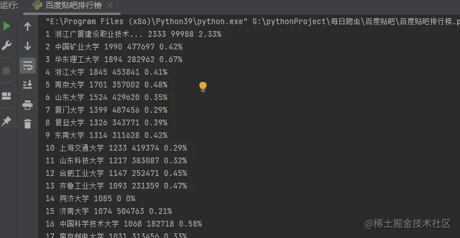Click the down arrow stack-trace icon

click(27, 46)
